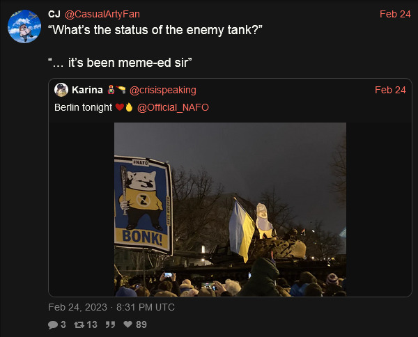Click the quoted tweet's Feb 24 date
Viewport: 418px width, 337px height.
click(390, 90)
